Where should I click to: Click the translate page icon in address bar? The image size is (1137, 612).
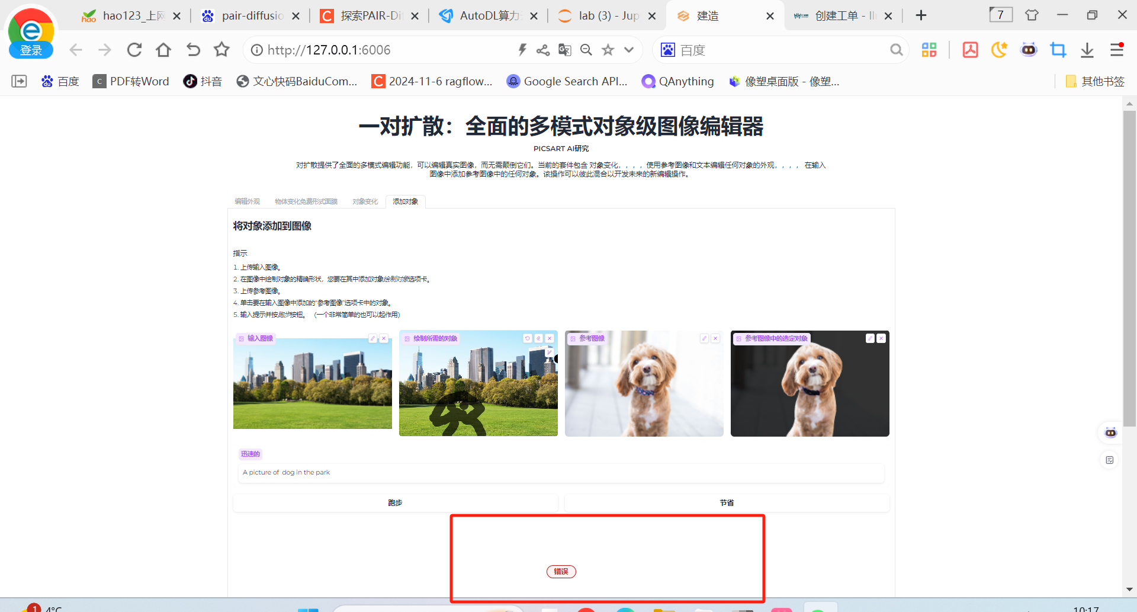[564, 50]
